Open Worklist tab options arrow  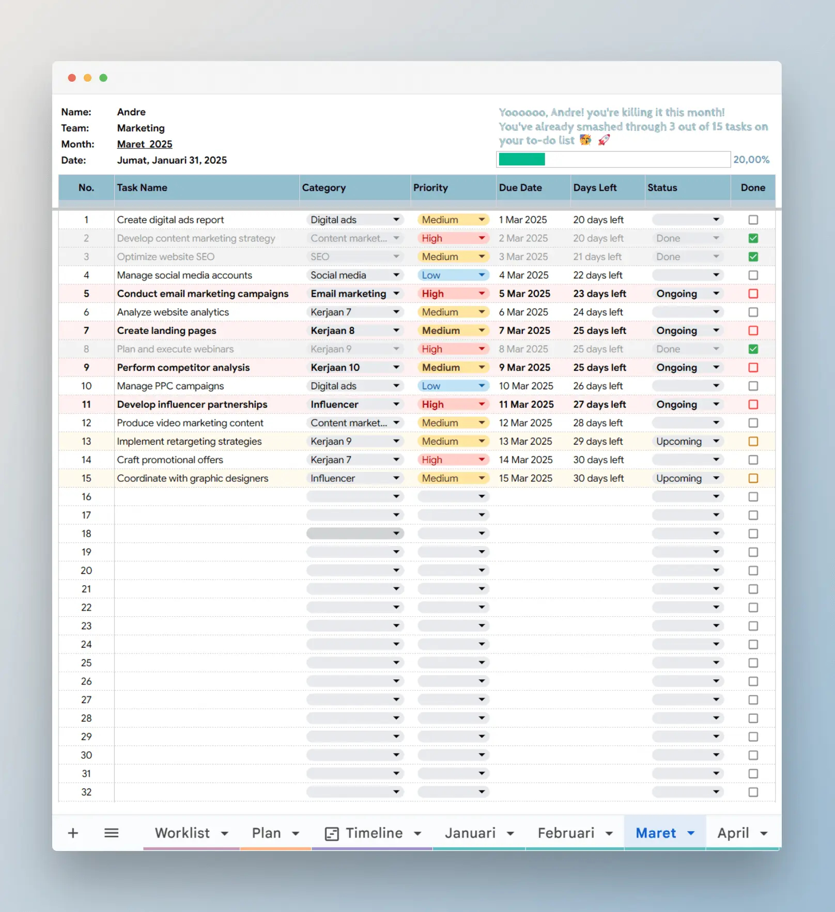(x=225, y=833)
